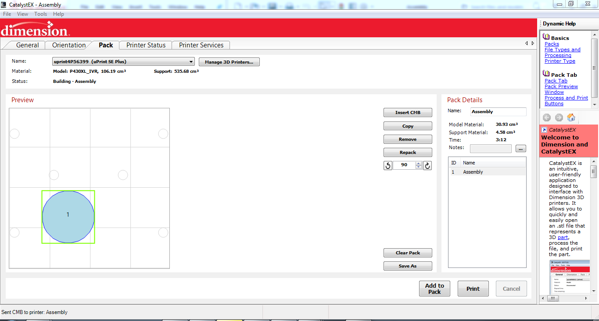This screenshot has width=599, height=321.
Task: Switch to the General tab
Action: coord(27,45)
